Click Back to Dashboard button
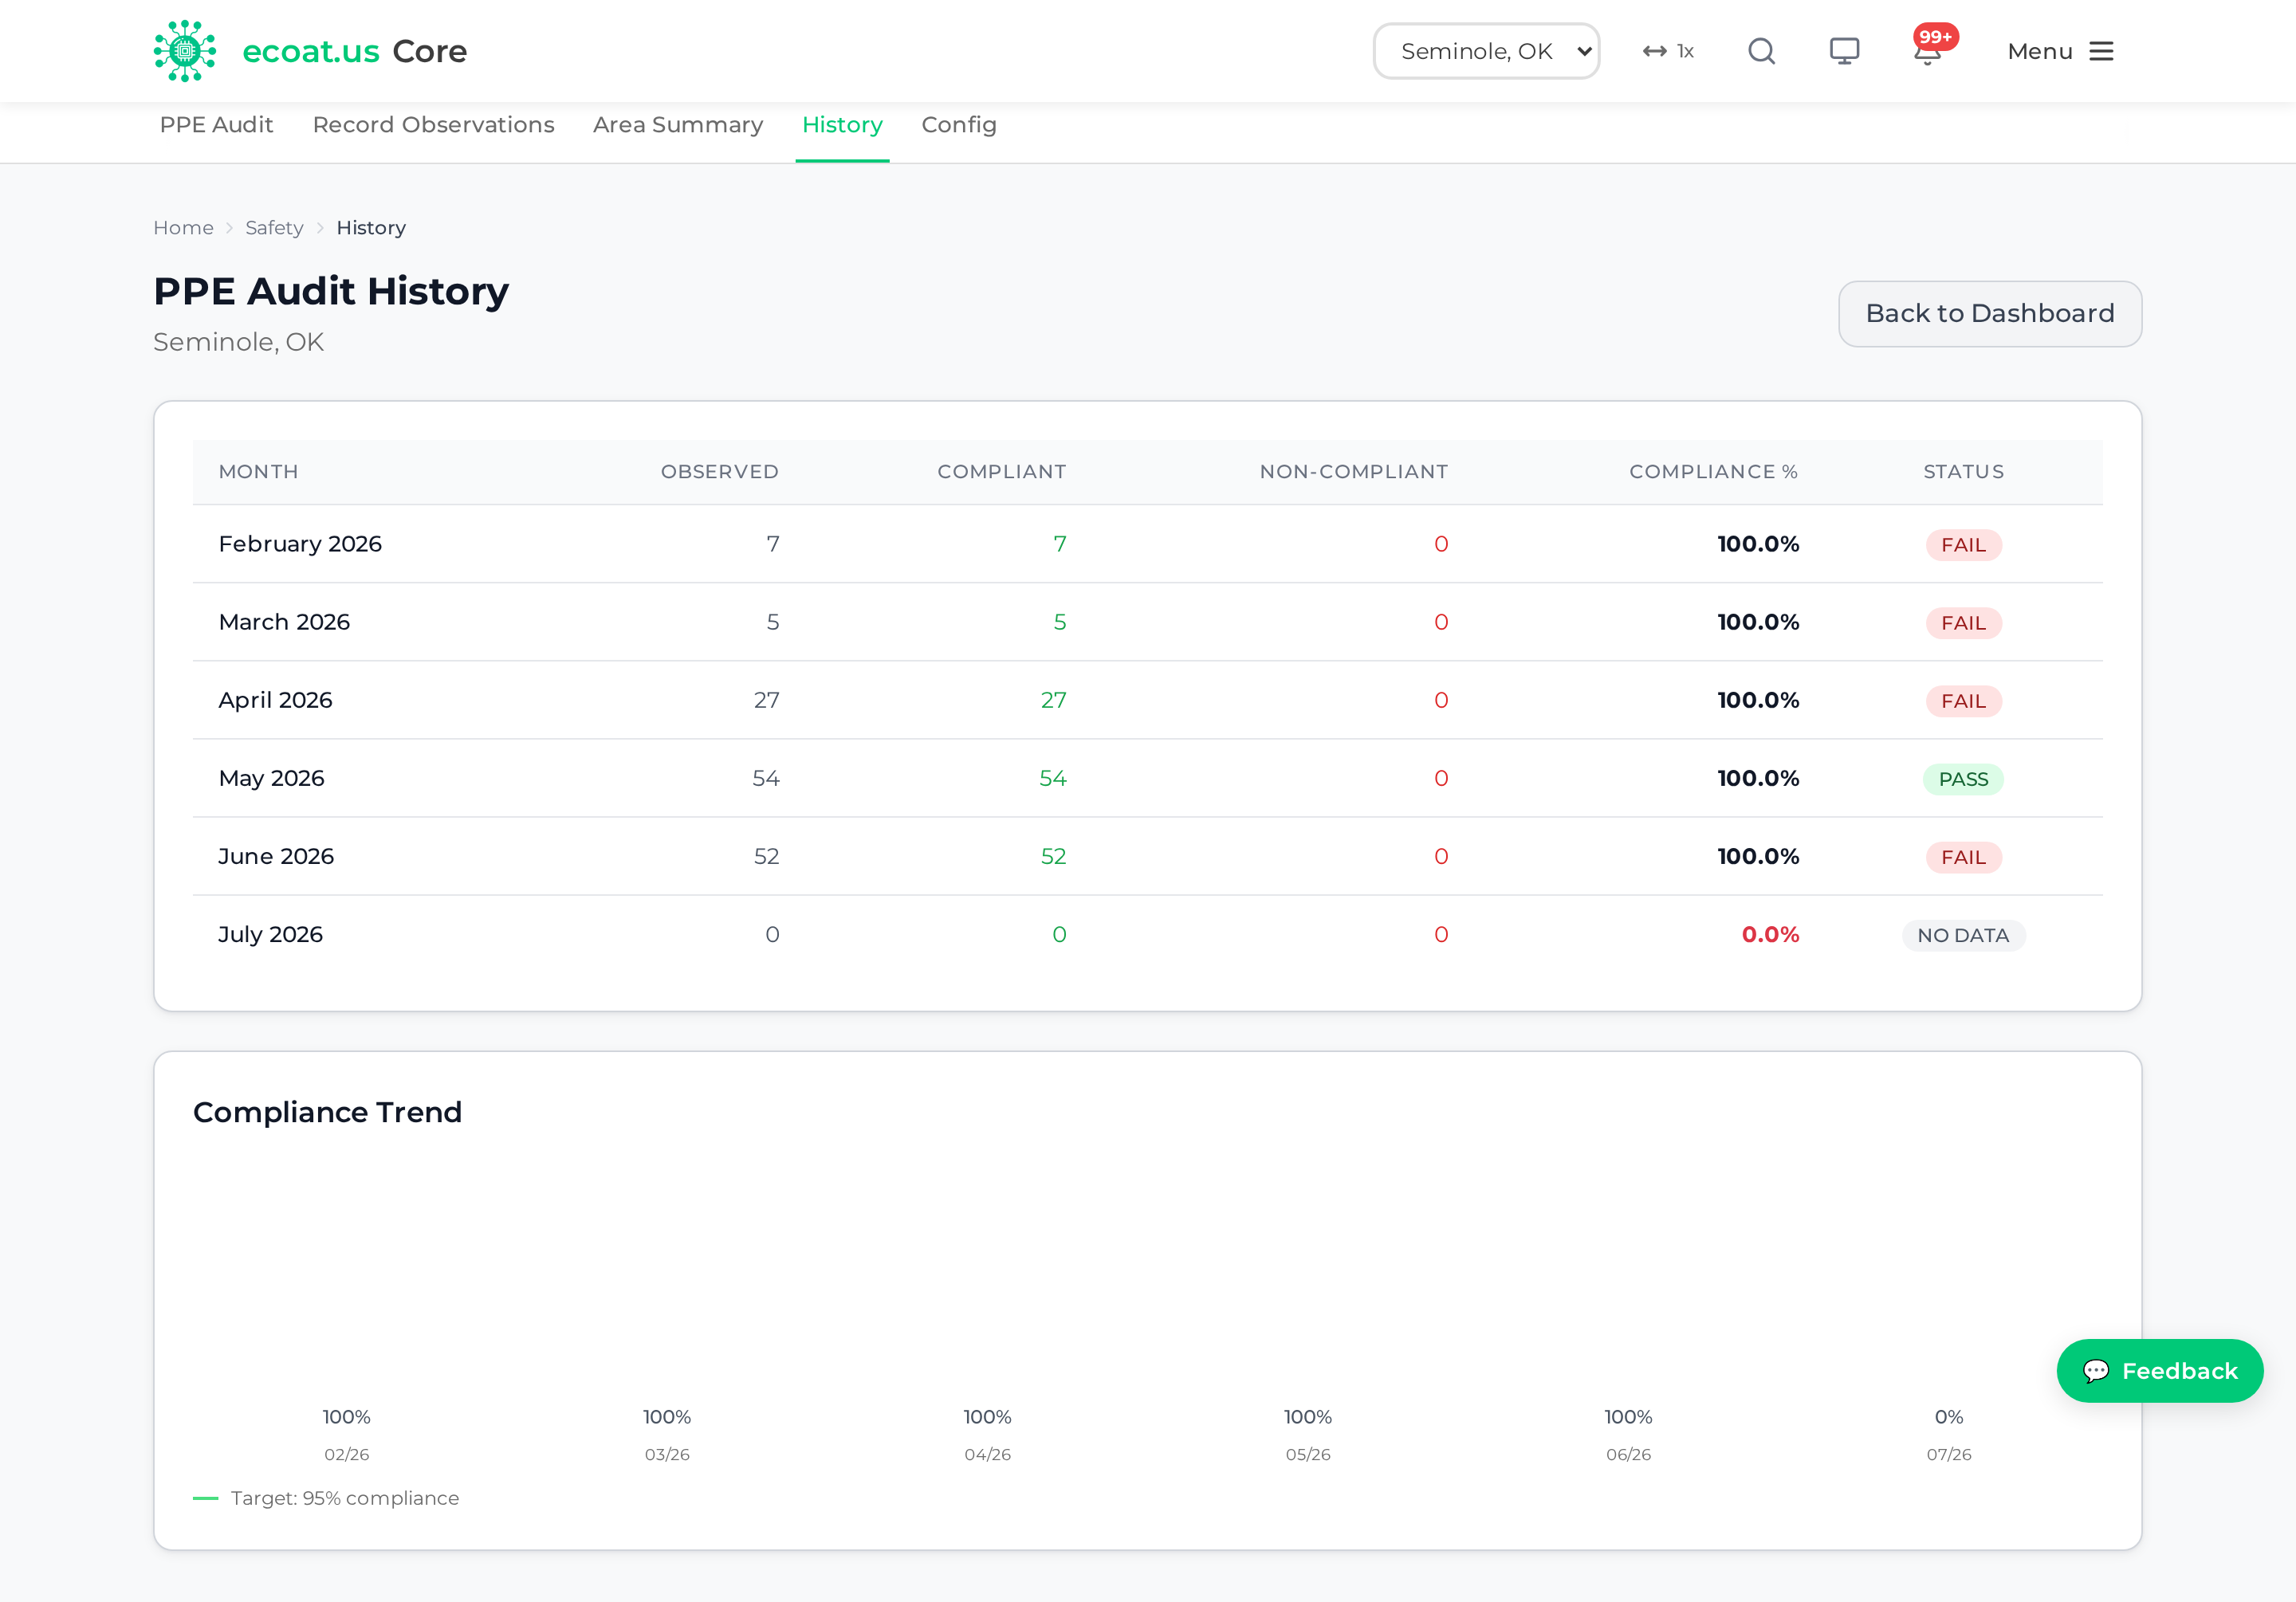This screenshot has height=1602, width=2296. coord(1989,314)
